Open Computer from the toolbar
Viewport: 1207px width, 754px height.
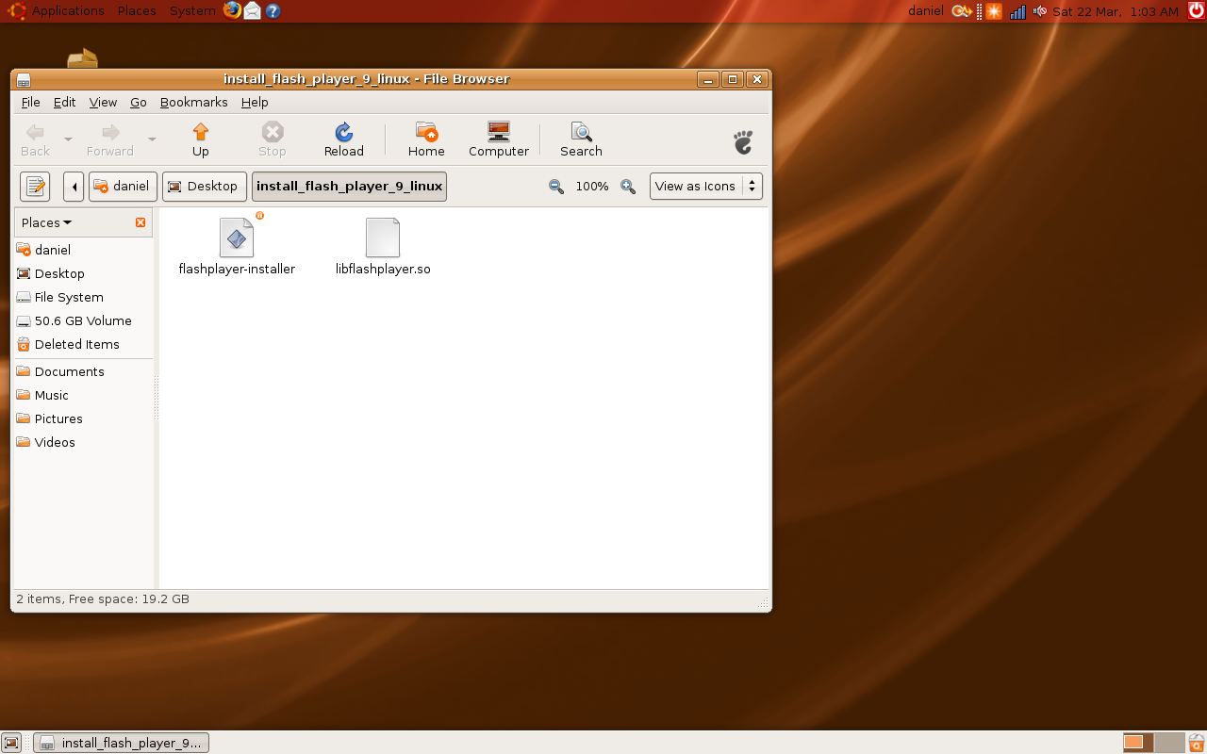[498, 139]
